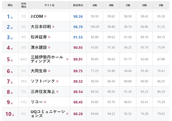This screenshot has width=172, height=121.
Task: Open external link icon next to ソフトバンク
Action: tap(57, 81)
